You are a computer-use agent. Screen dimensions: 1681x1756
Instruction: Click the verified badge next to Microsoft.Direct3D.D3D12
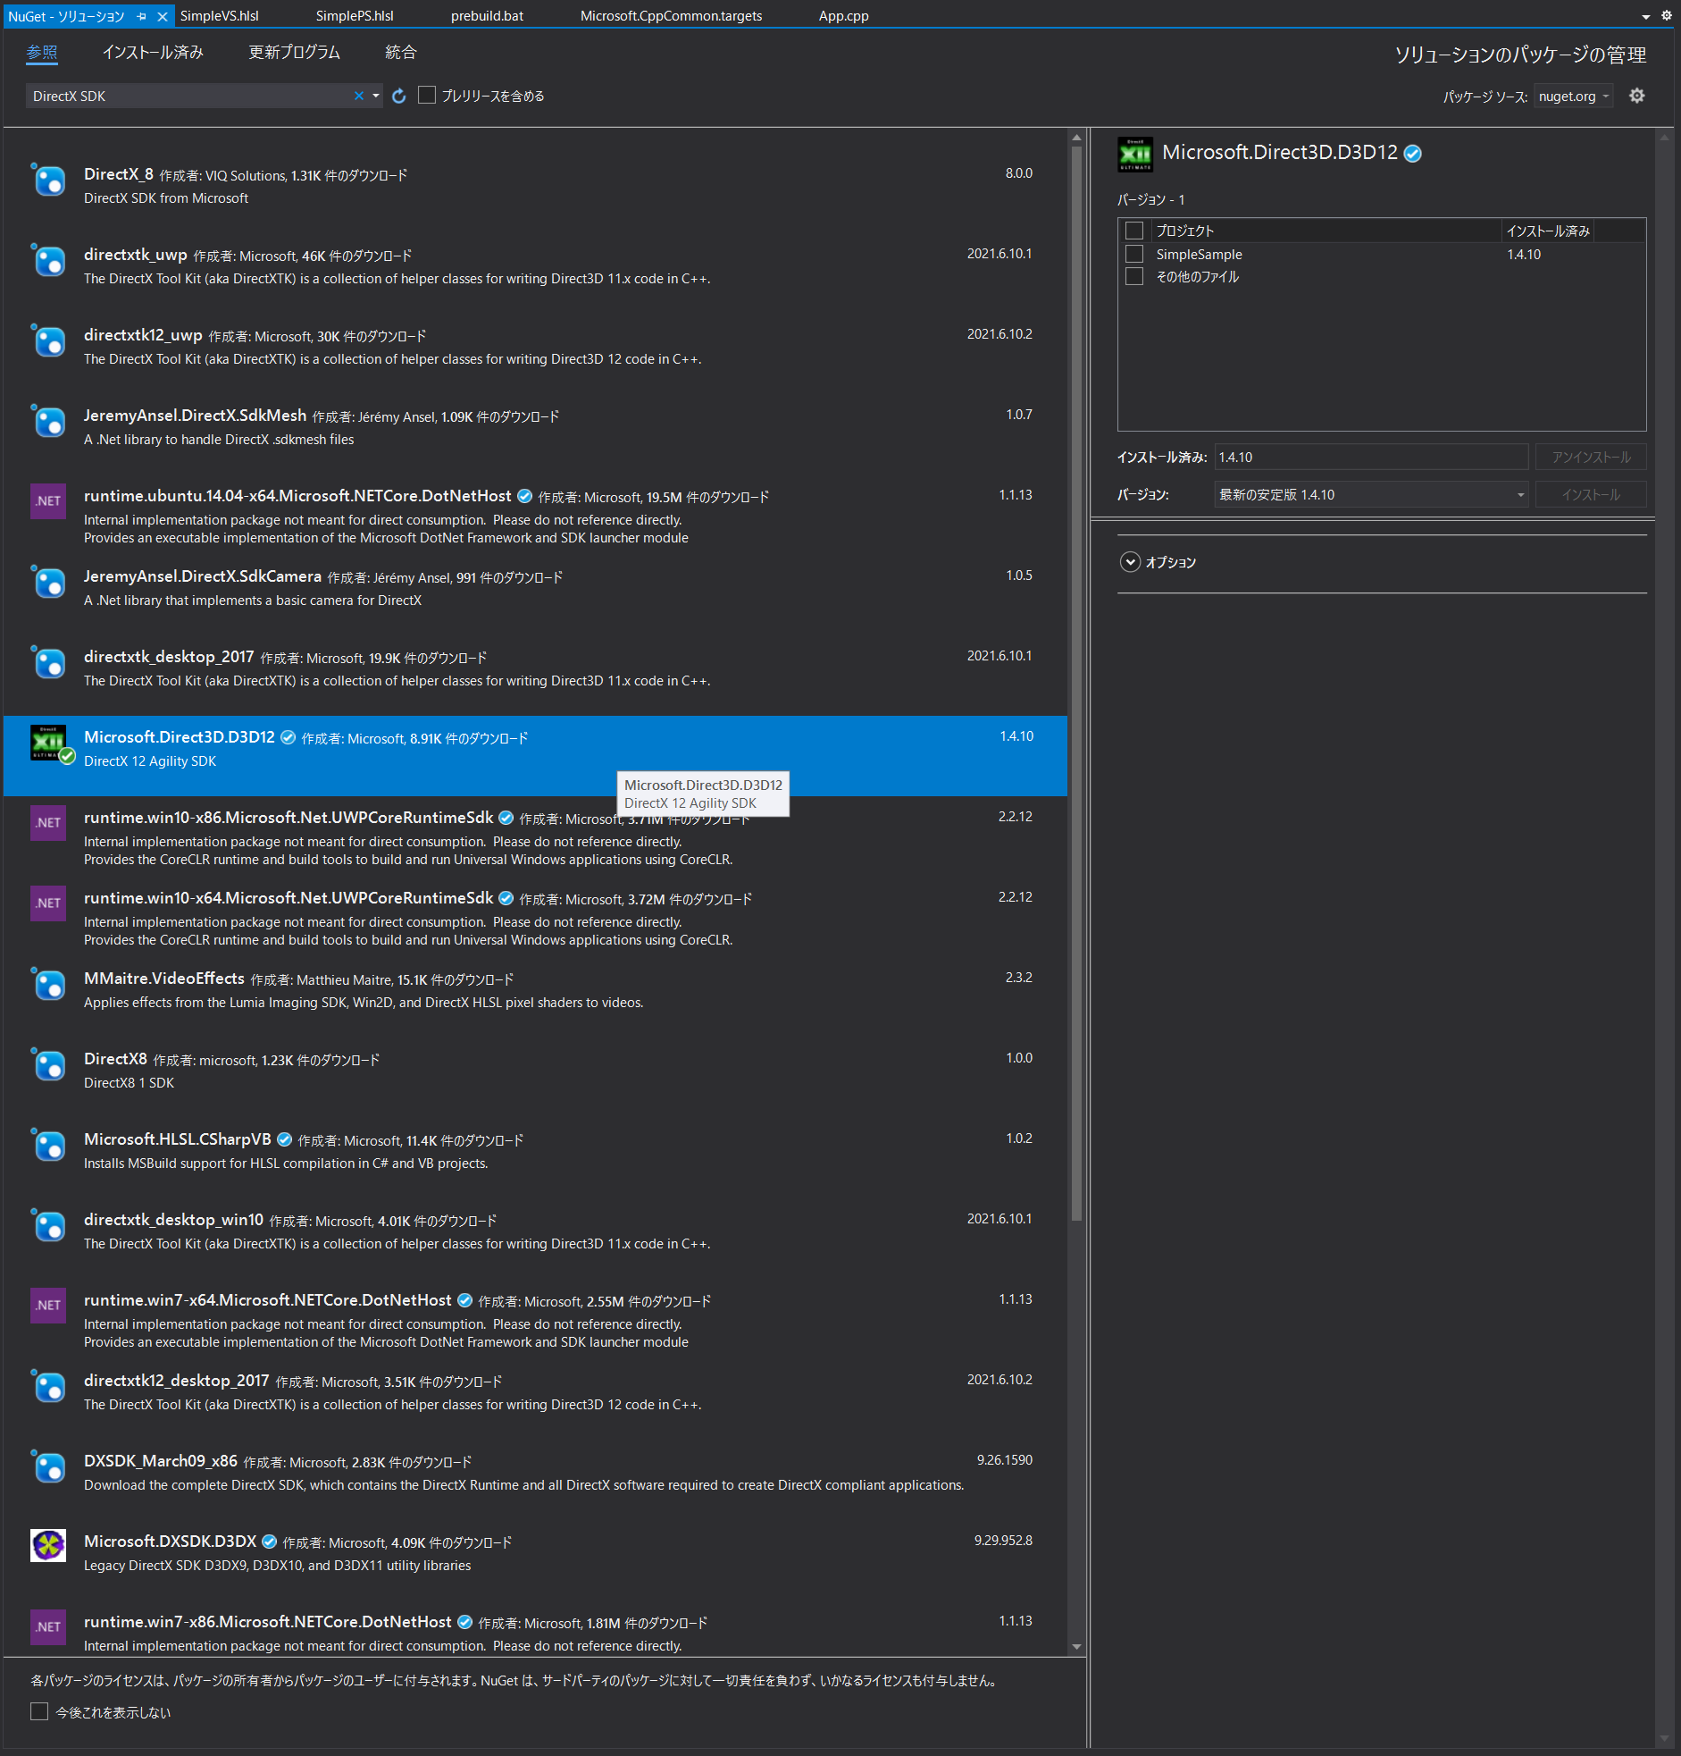pos(1413,153)
